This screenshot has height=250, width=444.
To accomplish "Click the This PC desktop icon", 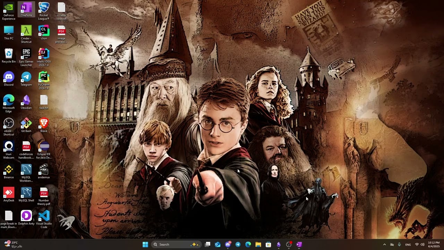I will pyautogui.click(x=9, y=33).
